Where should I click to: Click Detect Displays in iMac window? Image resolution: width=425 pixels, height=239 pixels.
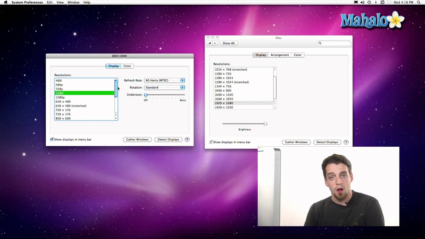(327, 142)
